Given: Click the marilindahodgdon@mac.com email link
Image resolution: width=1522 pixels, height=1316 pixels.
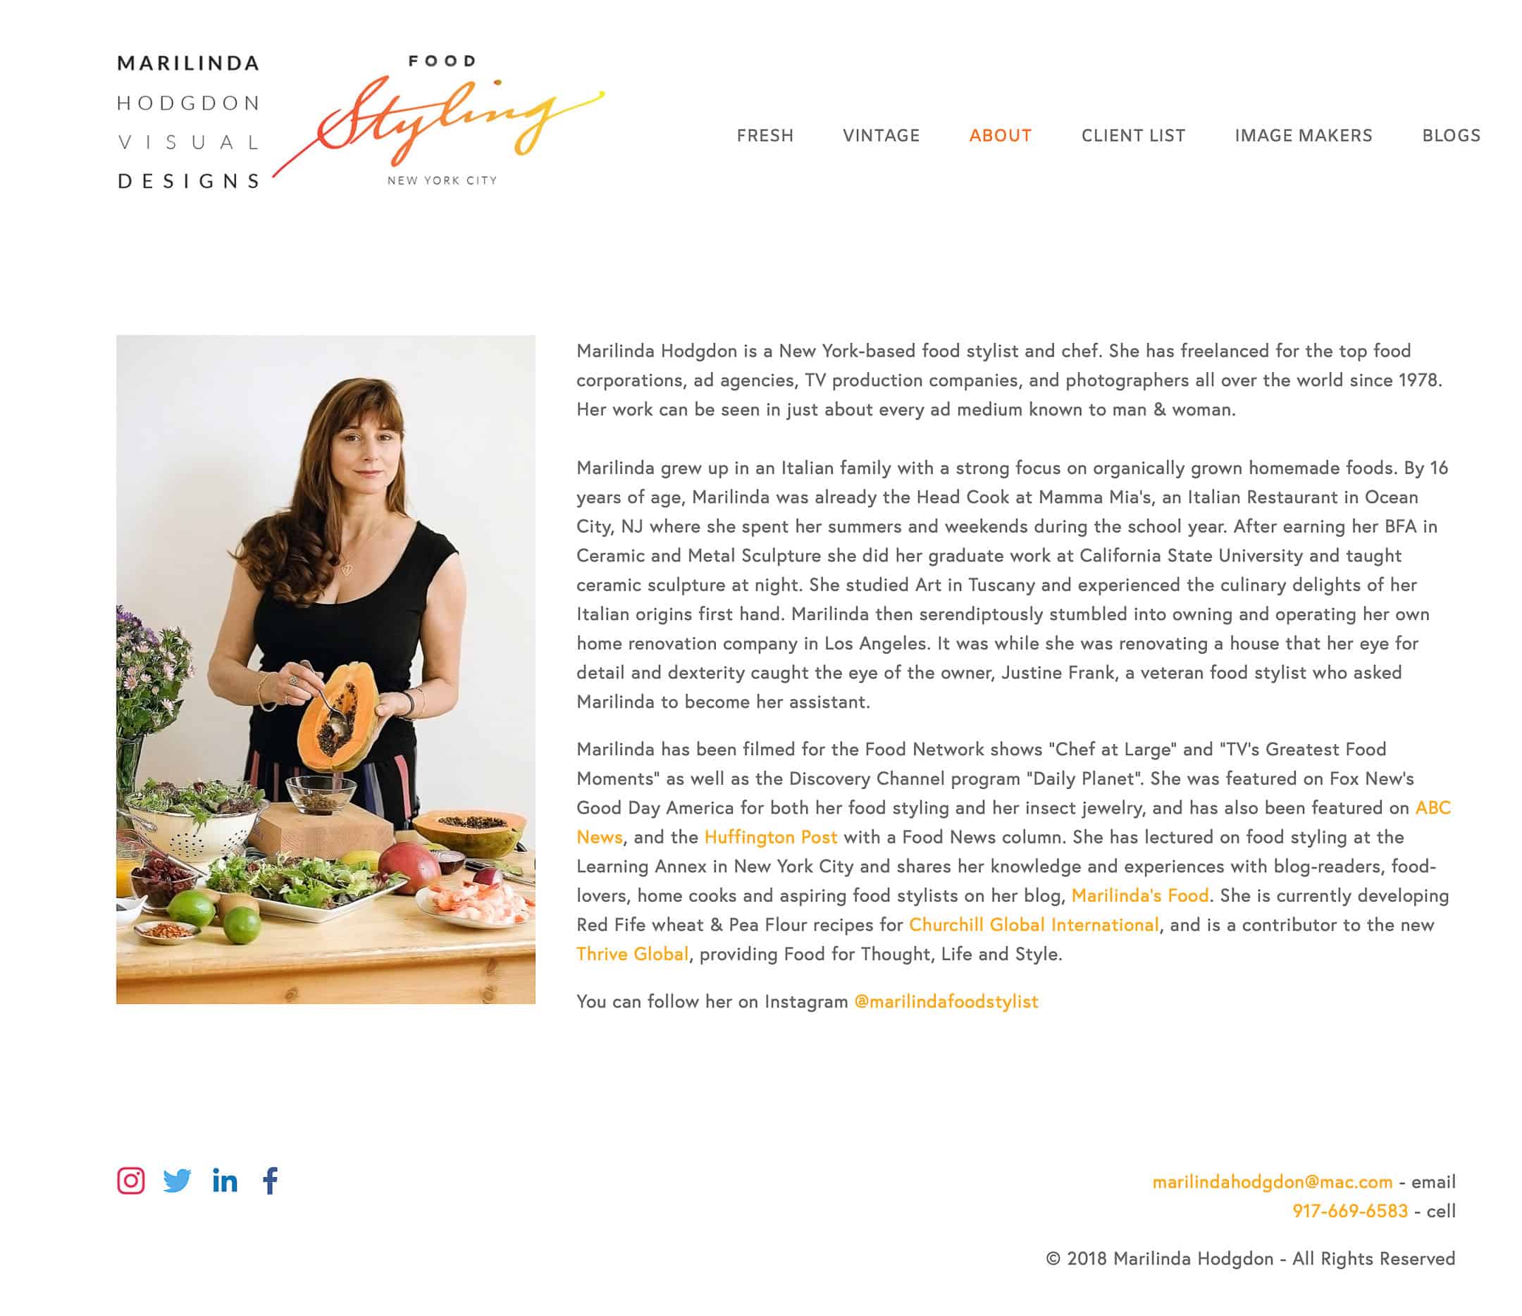Looking at the screenshot, I should pos(1272,1181).
